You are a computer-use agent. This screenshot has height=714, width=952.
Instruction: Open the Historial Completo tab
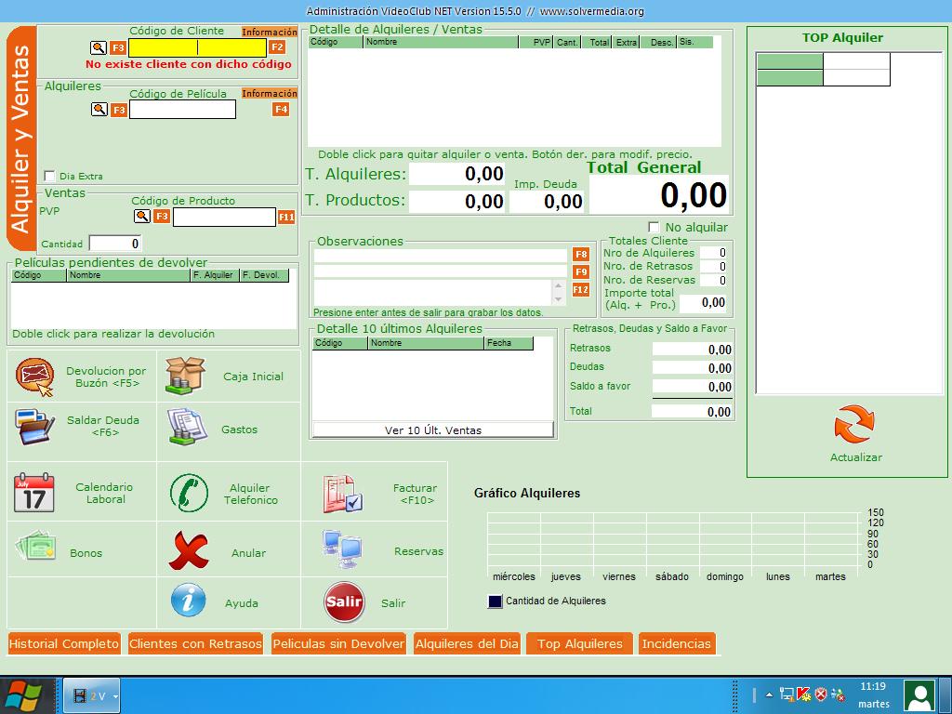coord(64,643)
